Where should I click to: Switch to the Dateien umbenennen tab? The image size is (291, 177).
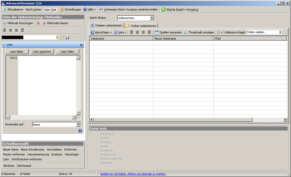point(106,25)
